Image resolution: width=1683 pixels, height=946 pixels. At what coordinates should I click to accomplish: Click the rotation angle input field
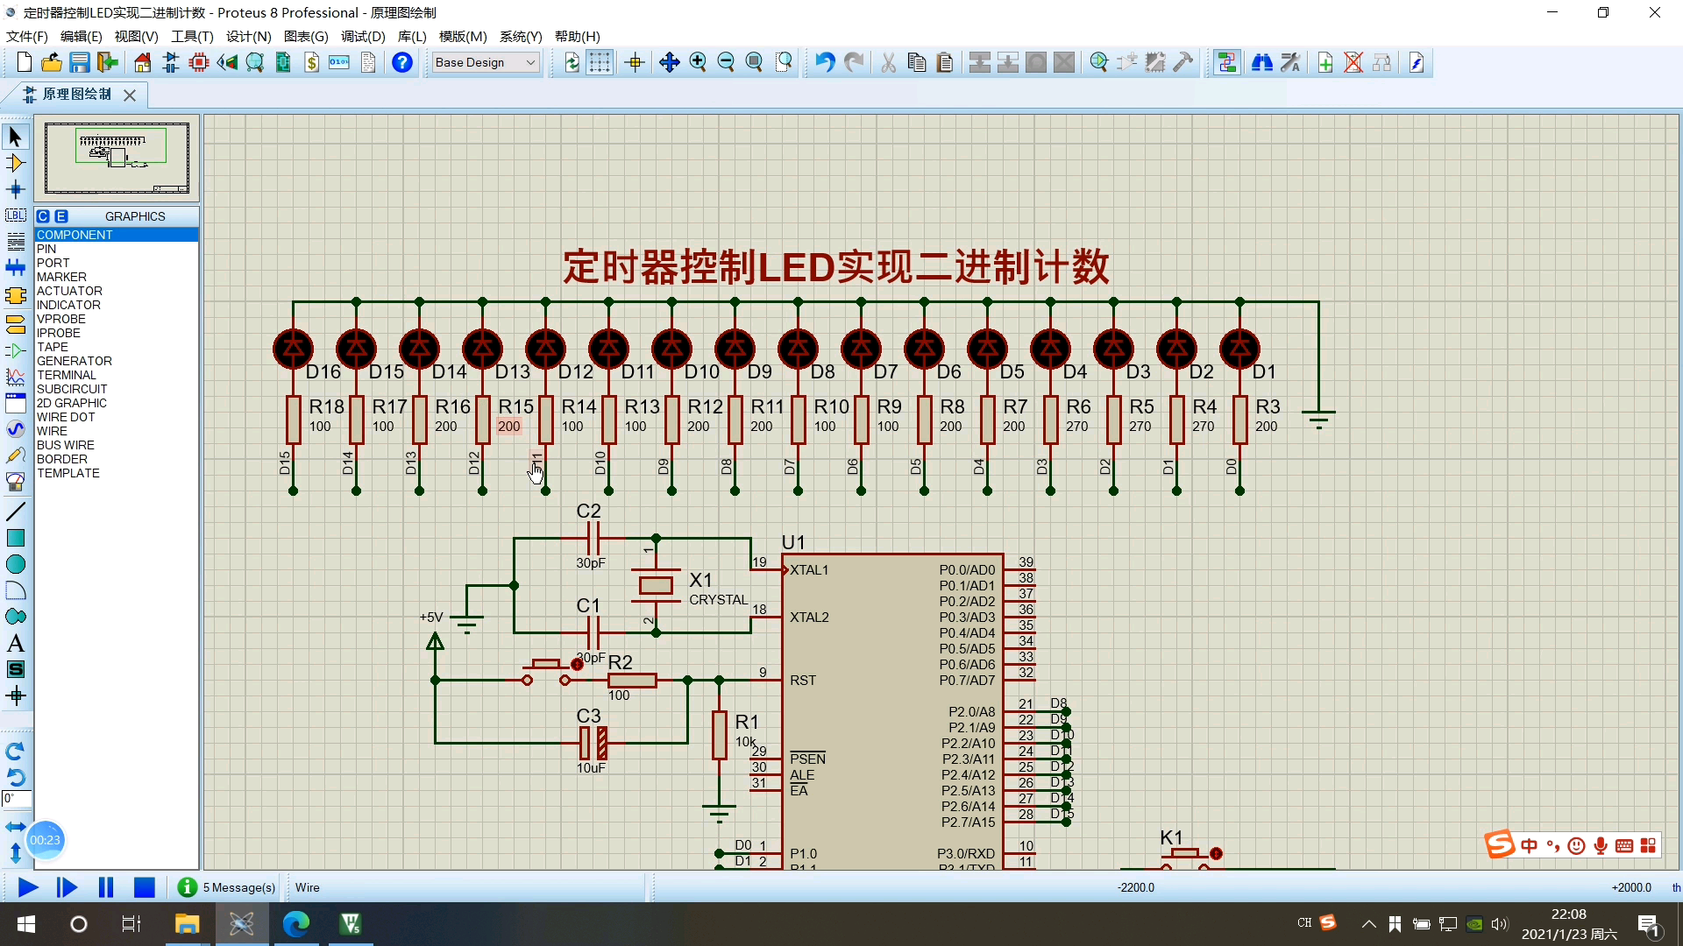pyautogui.click(x=17, y=799)
